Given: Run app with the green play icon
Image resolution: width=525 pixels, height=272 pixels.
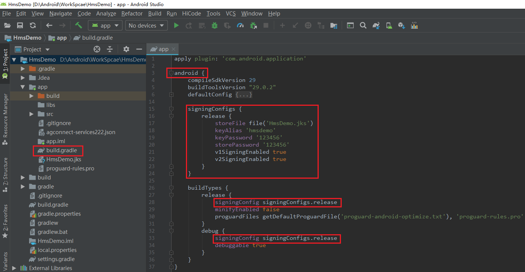Looking at the screenshot, I should (176, 25).
